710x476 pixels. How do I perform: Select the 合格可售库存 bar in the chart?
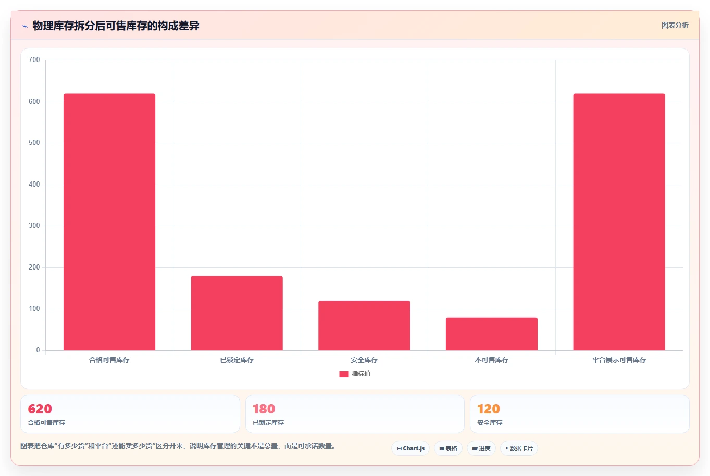(x=109, y=222)
